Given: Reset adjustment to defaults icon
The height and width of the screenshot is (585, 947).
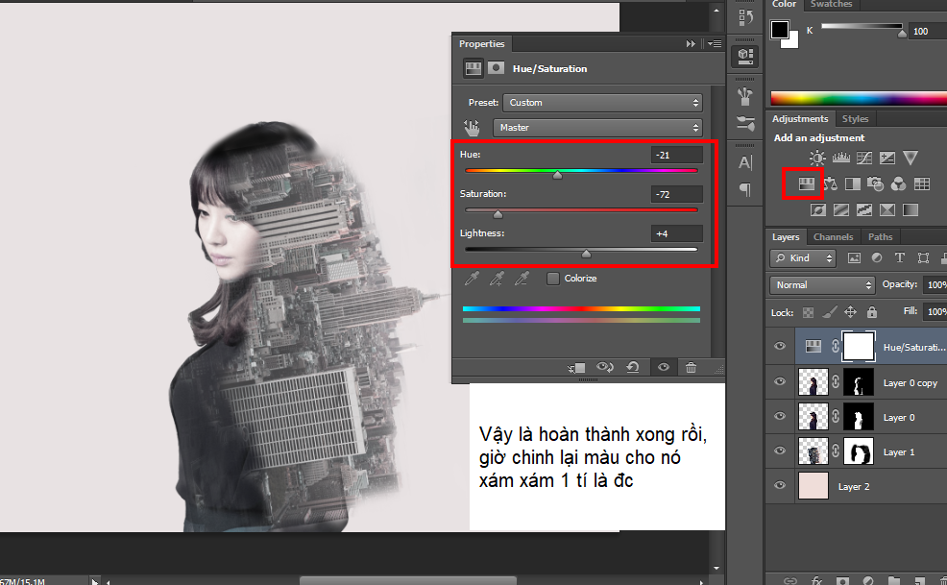Looking at the screenshot, I should click(x=632, y=367).
